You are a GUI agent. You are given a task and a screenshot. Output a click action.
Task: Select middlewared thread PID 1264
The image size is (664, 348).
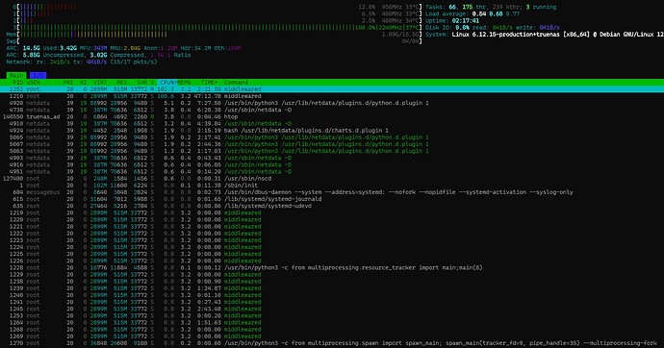332,323
